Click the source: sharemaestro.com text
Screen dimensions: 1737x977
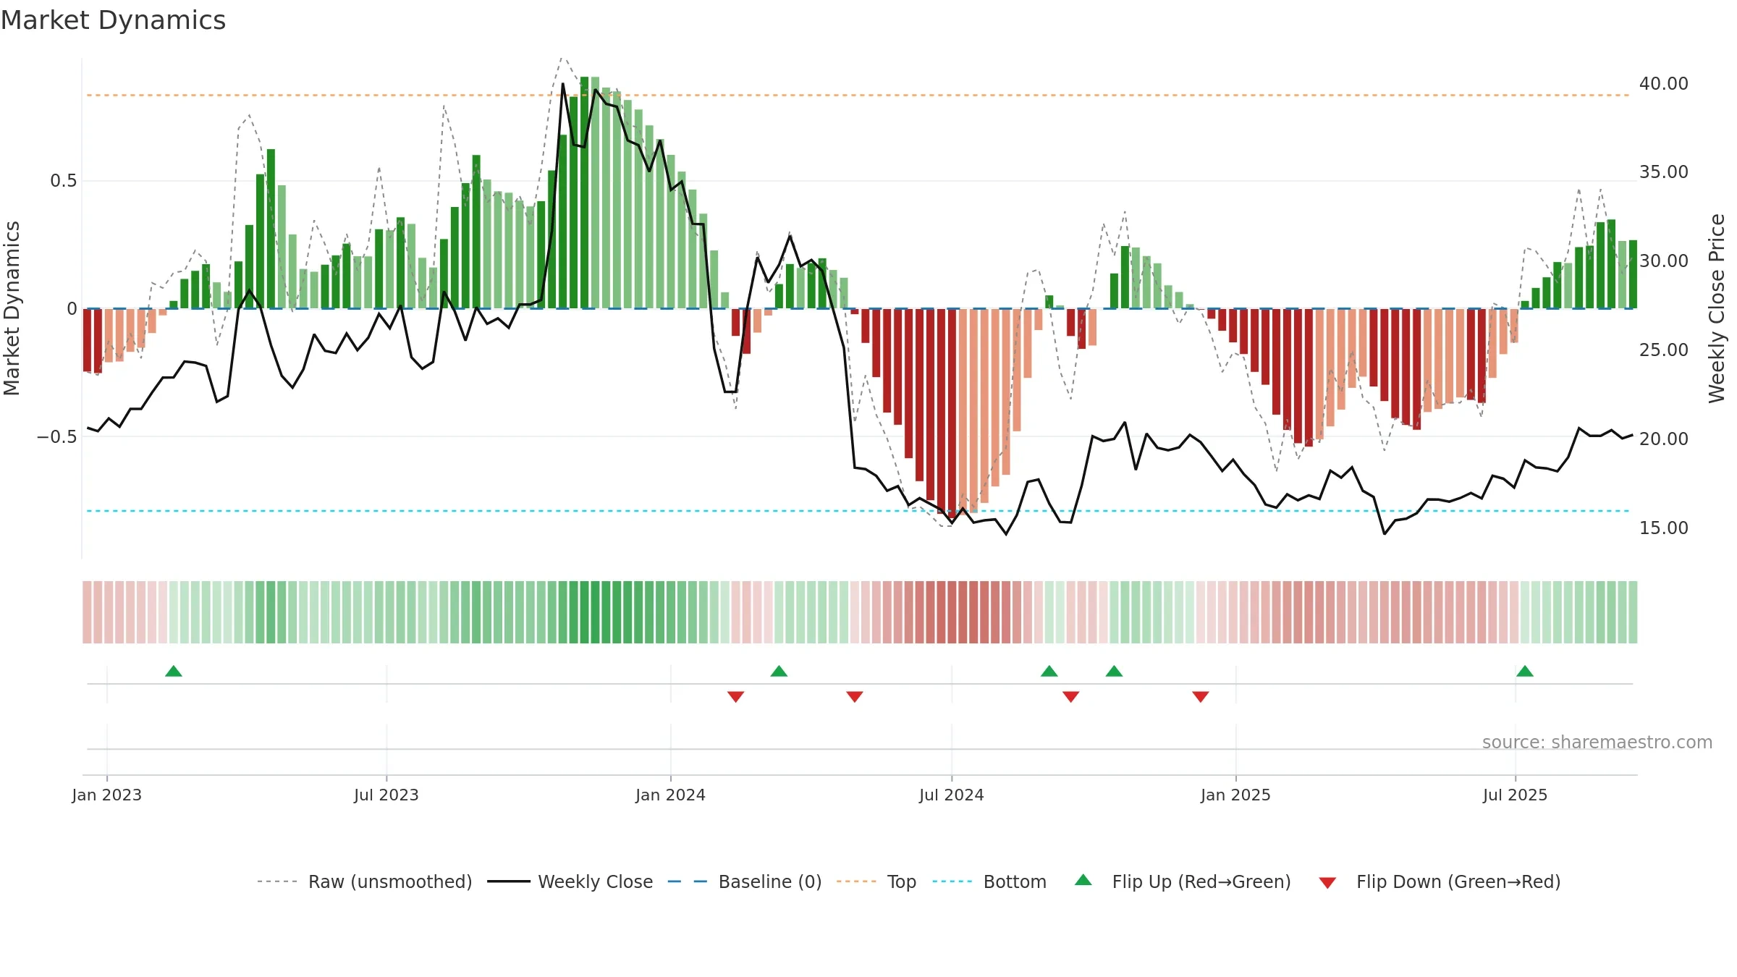click(1597, 743)
